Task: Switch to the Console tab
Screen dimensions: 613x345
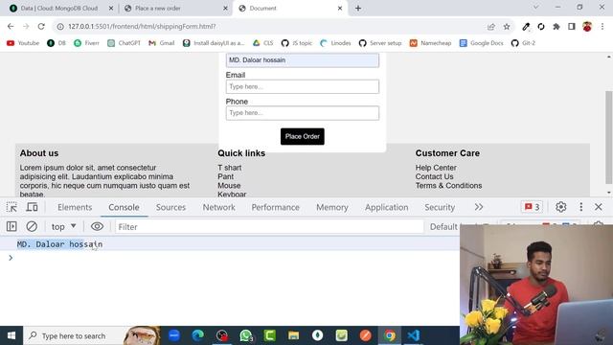Action: point(124,207)
